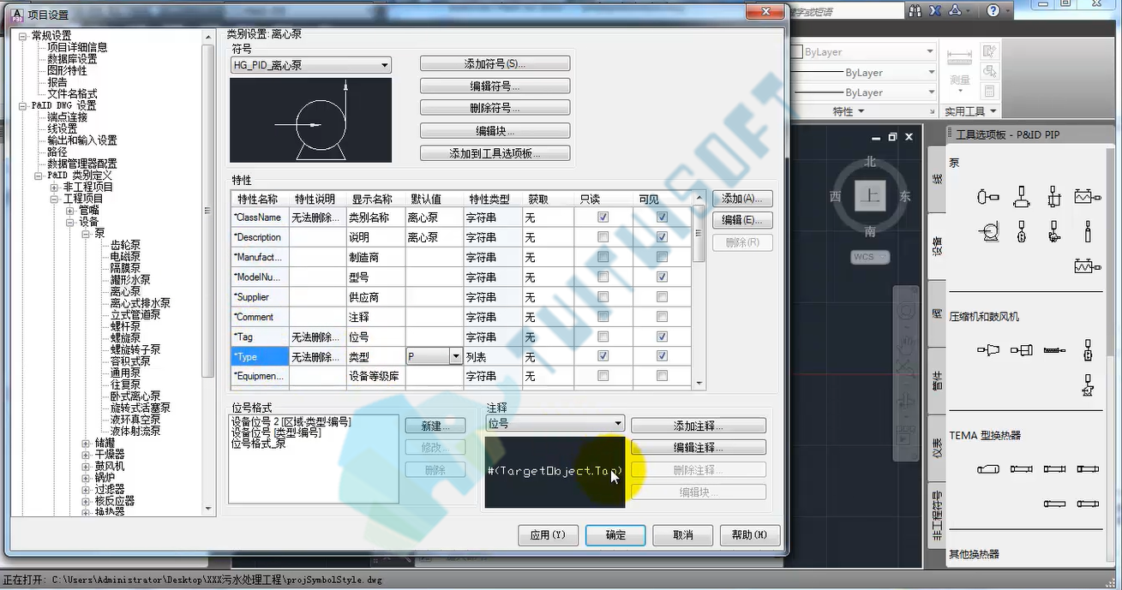The image size is (1122, 590).
Task: Pick the second pump symbol in first row
Action: [x=1021, y=197]
